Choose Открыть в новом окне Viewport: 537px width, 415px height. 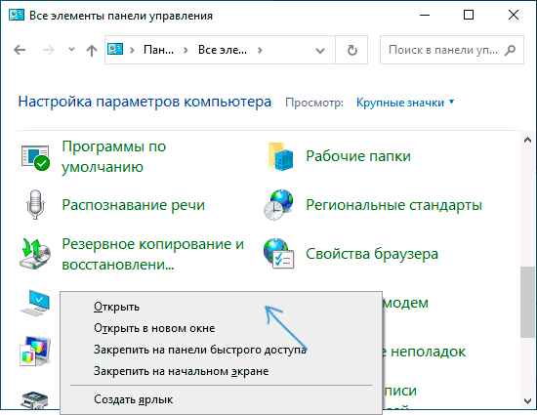click(x=221, y=328)
